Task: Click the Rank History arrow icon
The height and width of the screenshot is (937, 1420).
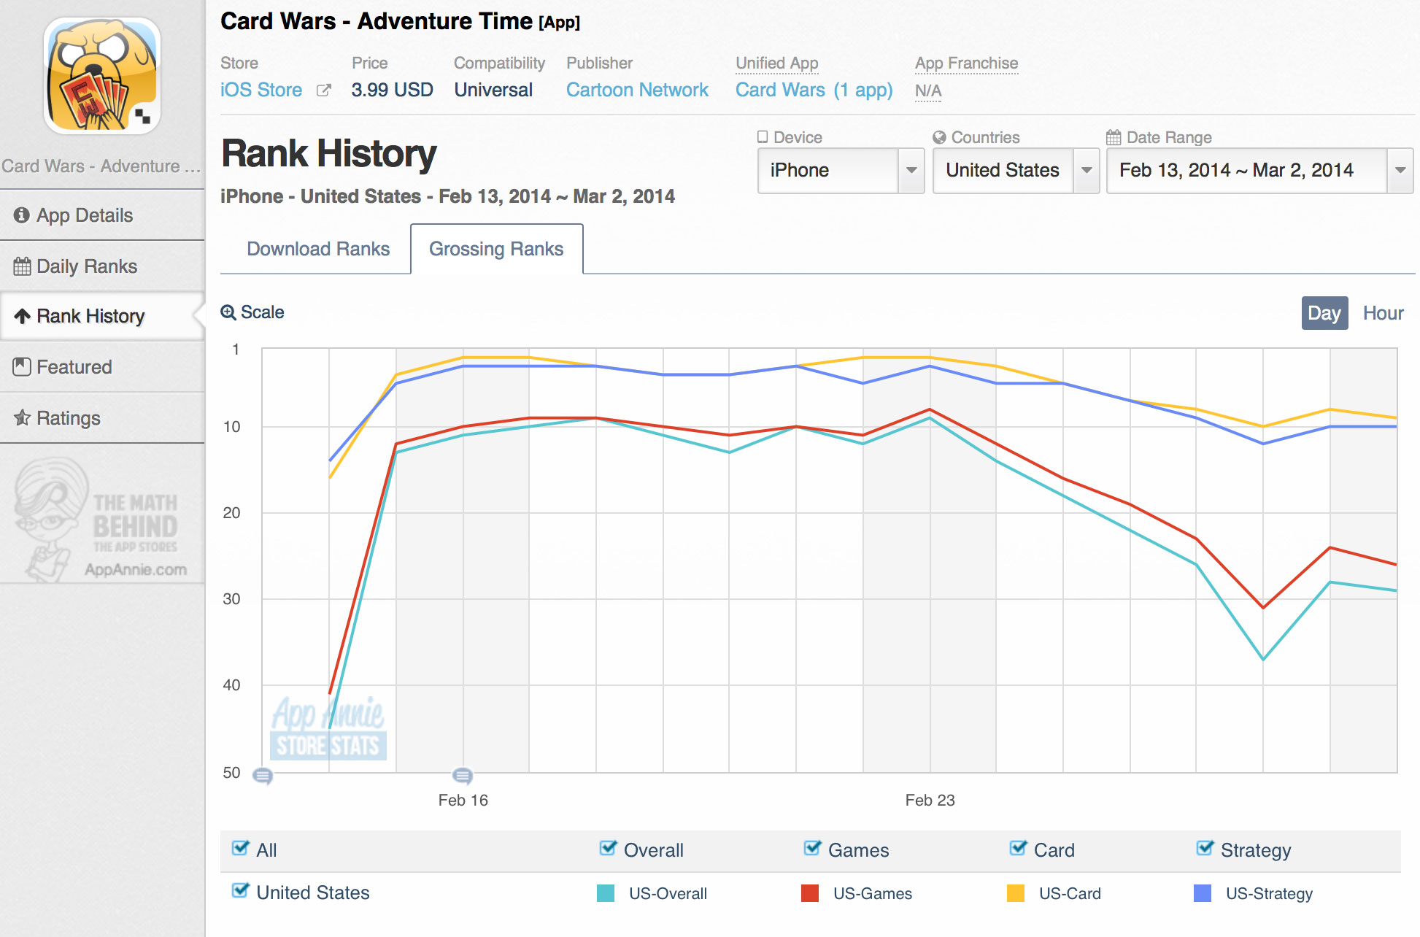Action: coord(23,316)
